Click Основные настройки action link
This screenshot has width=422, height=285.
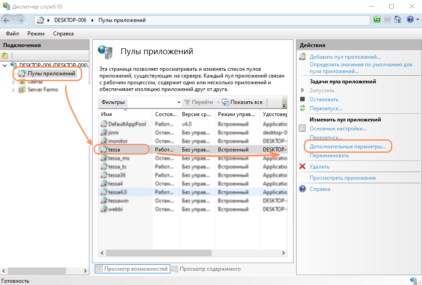point(338,129)
